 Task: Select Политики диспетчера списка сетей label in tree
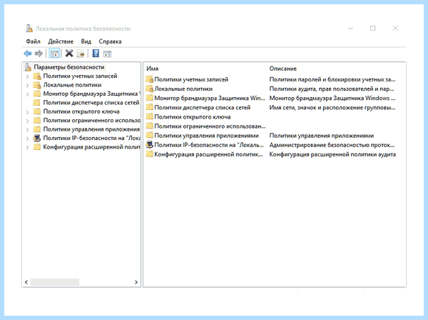[x=91, y=103]
